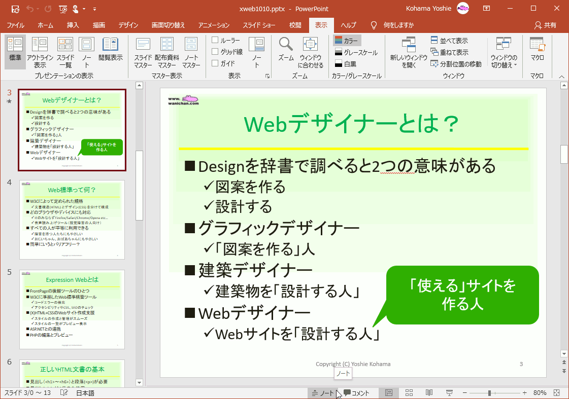
Task: Click Normal view icon in status bar
Action: pos(389,393)
